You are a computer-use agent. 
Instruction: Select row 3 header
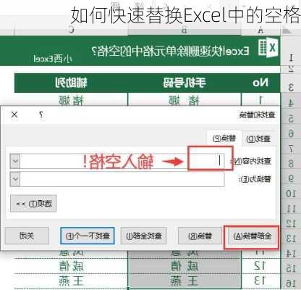coord(291,83)
